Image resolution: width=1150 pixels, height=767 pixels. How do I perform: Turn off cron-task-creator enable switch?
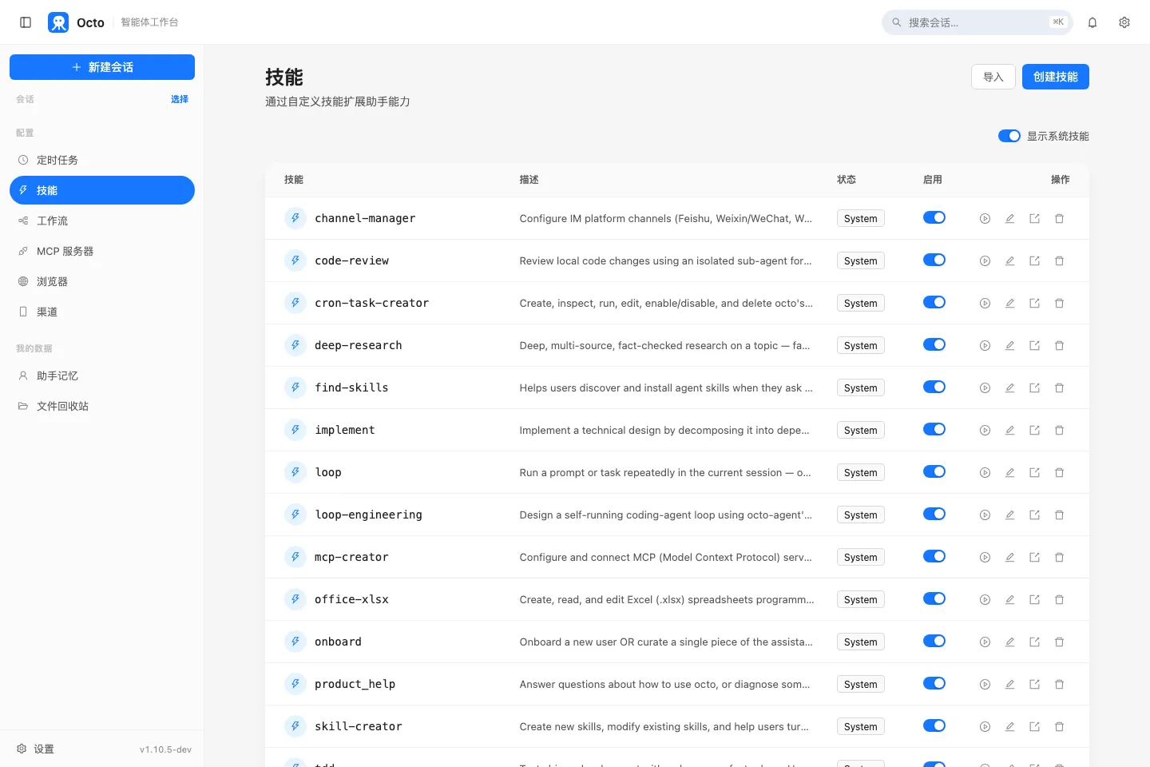[x=934, y=302]
